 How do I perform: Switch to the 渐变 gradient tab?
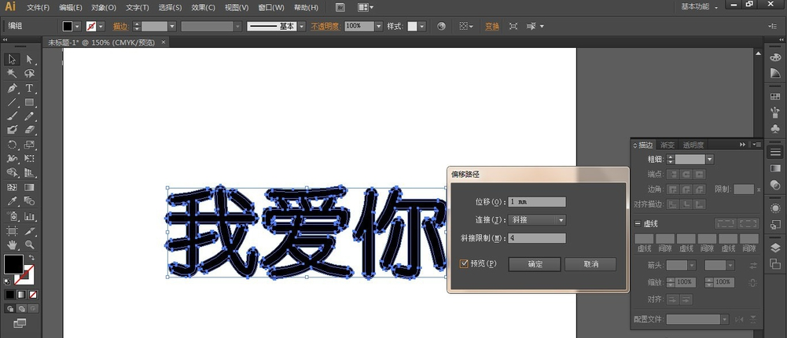(667, 145)
